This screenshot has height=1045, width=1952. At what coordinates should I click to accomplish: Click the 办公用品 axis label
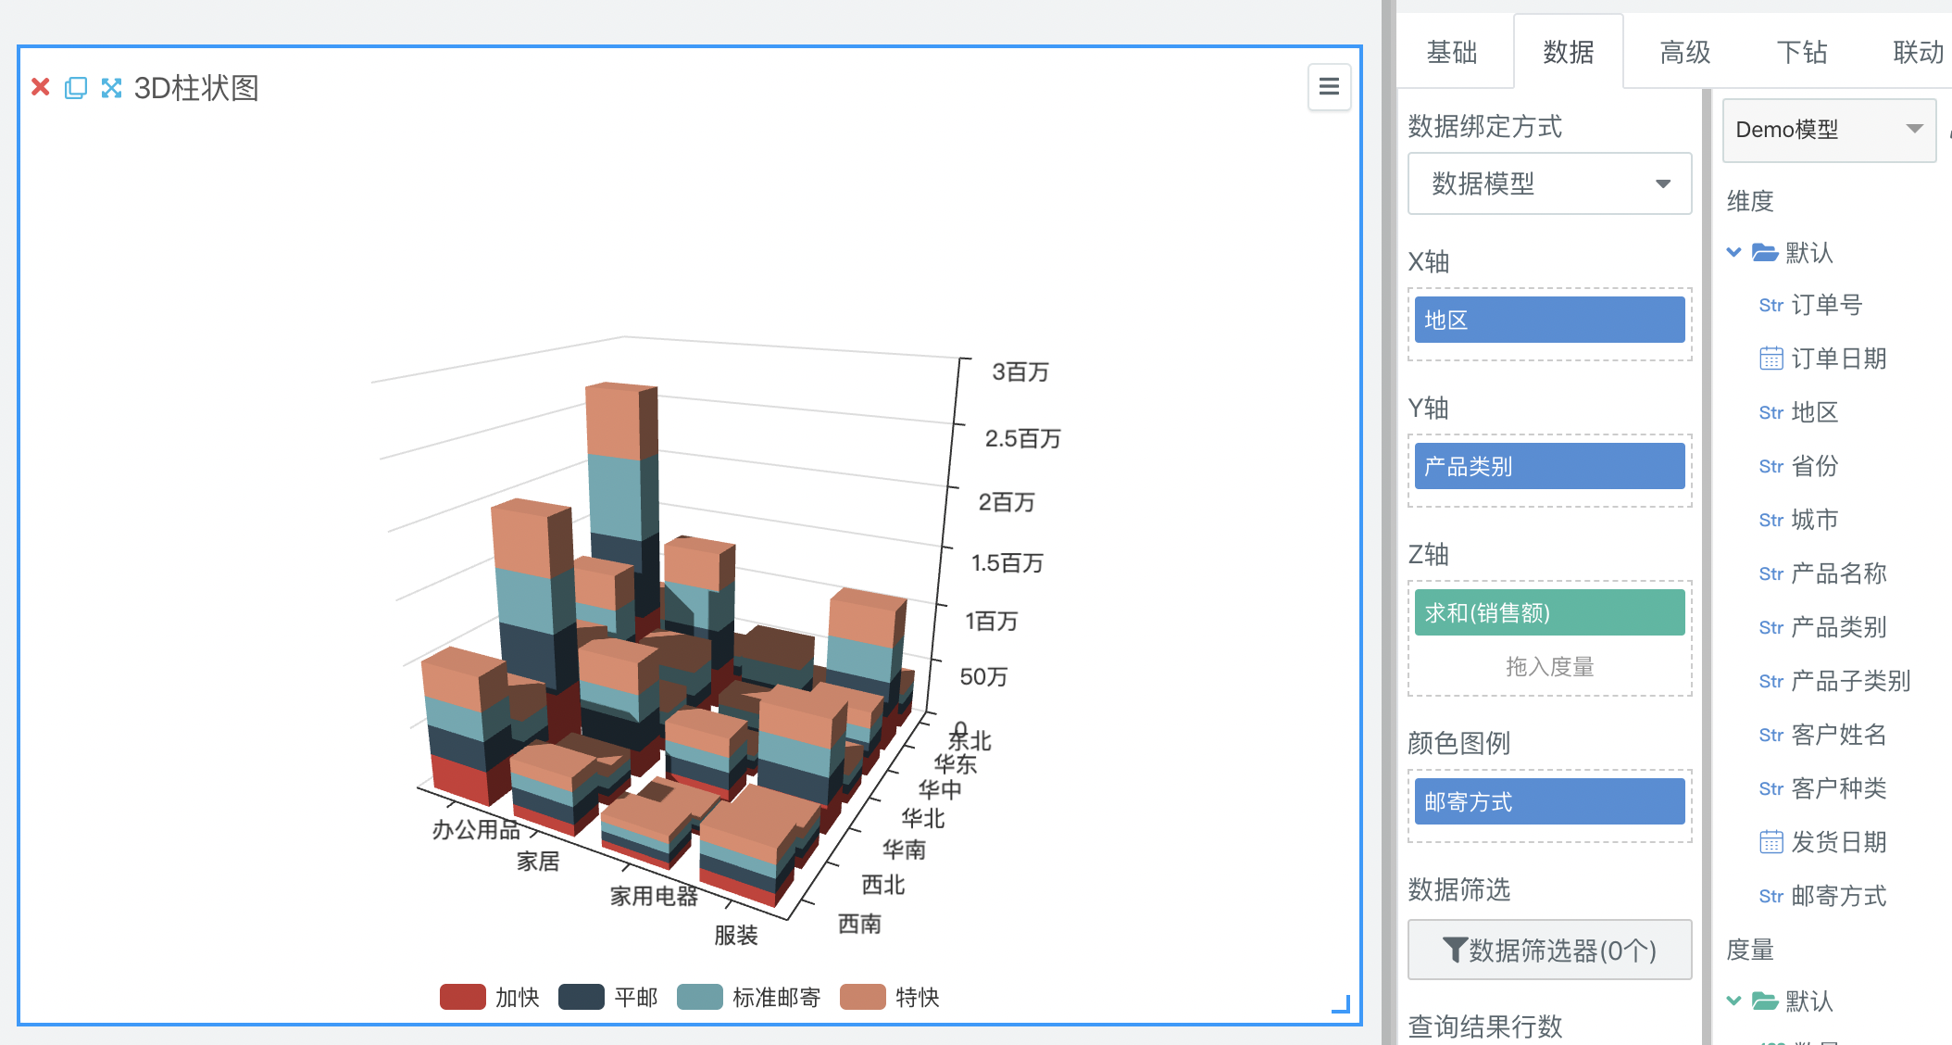(x=476, y=829)
